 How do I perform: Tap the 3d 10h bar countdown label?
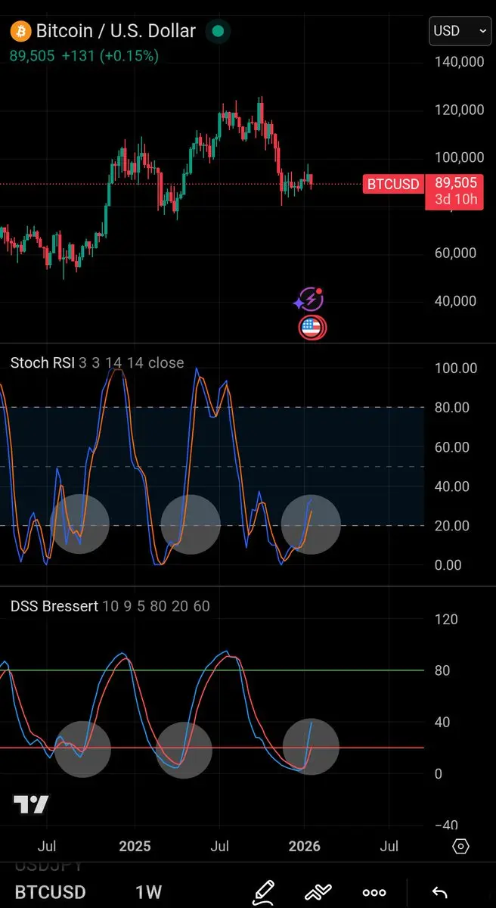tap(454, 201)
